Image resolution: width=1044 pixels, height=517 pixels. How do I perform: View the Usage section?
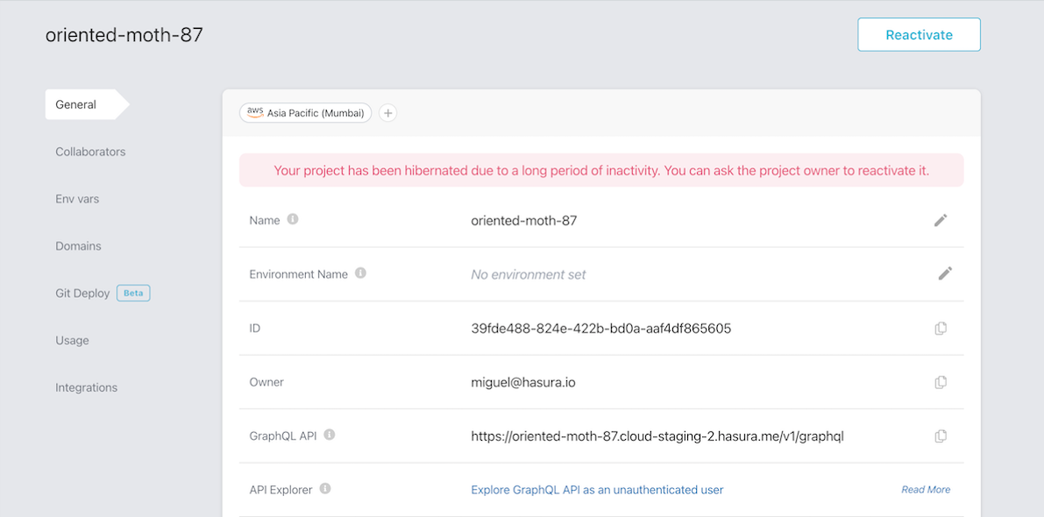tap(72, 341)
